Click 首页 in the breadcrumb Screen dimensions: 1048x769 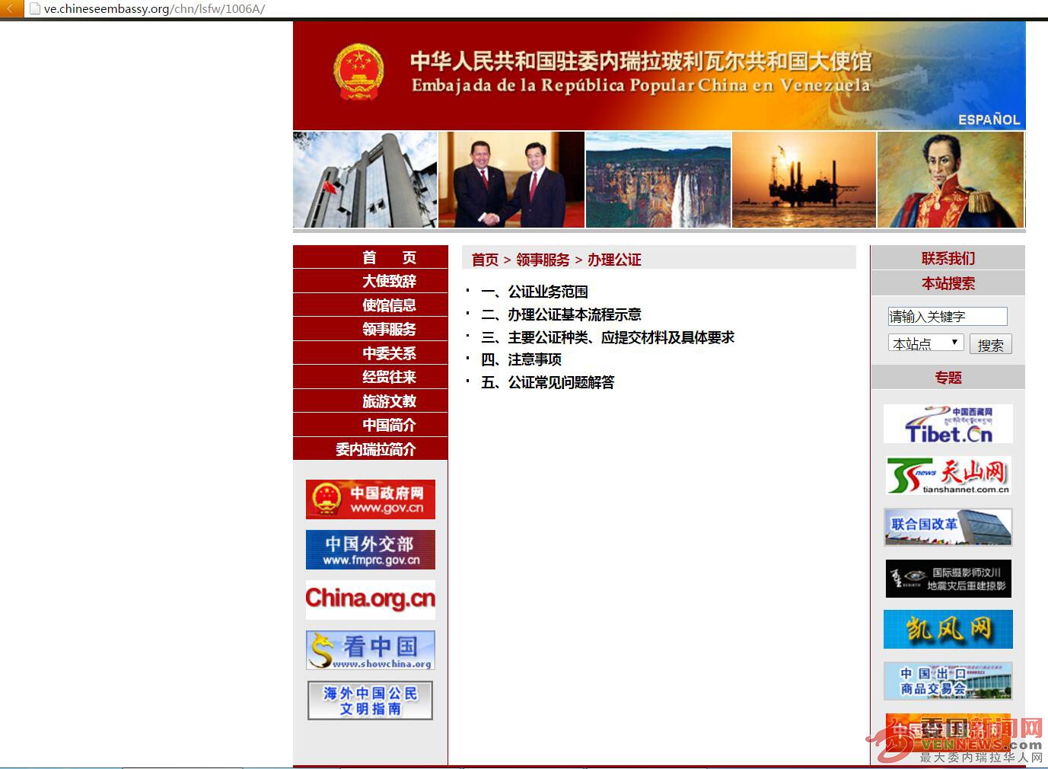pos(485,260)
